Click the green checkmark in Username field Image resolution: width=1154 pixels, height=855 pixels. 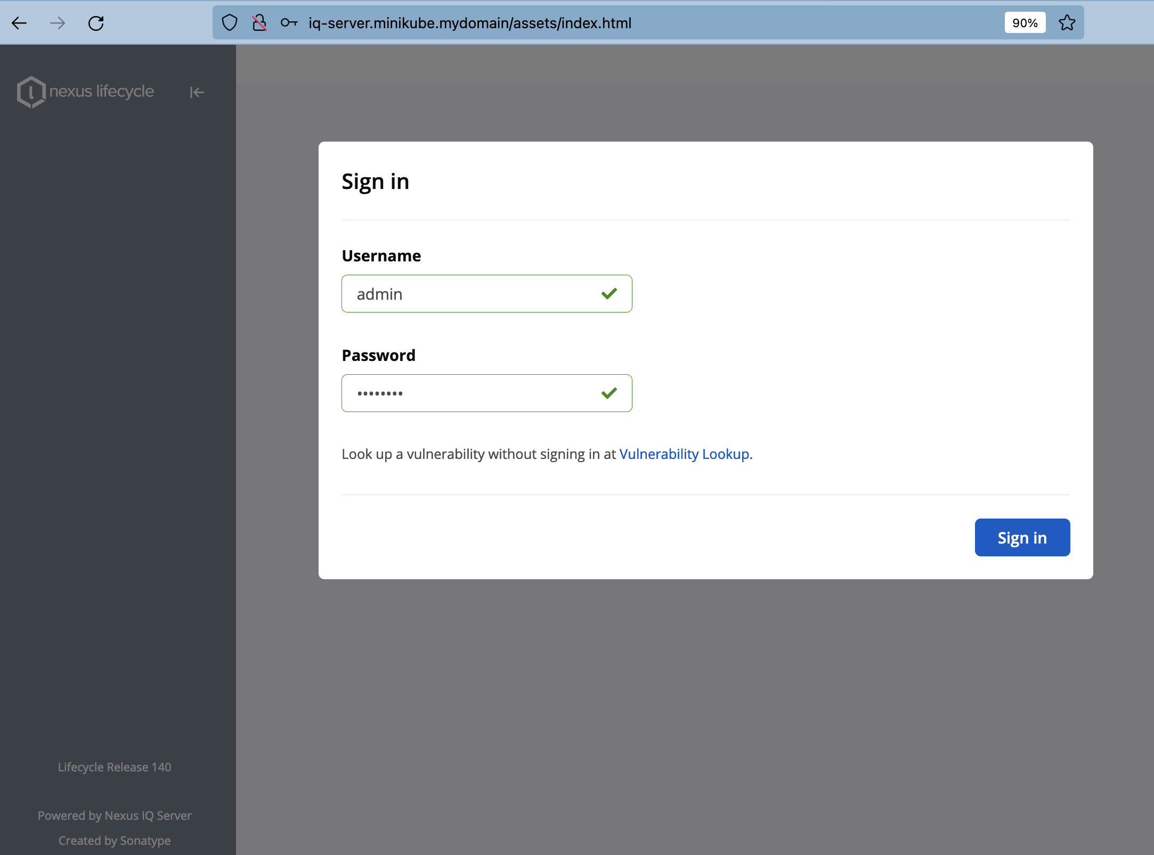tap(609, 294)
